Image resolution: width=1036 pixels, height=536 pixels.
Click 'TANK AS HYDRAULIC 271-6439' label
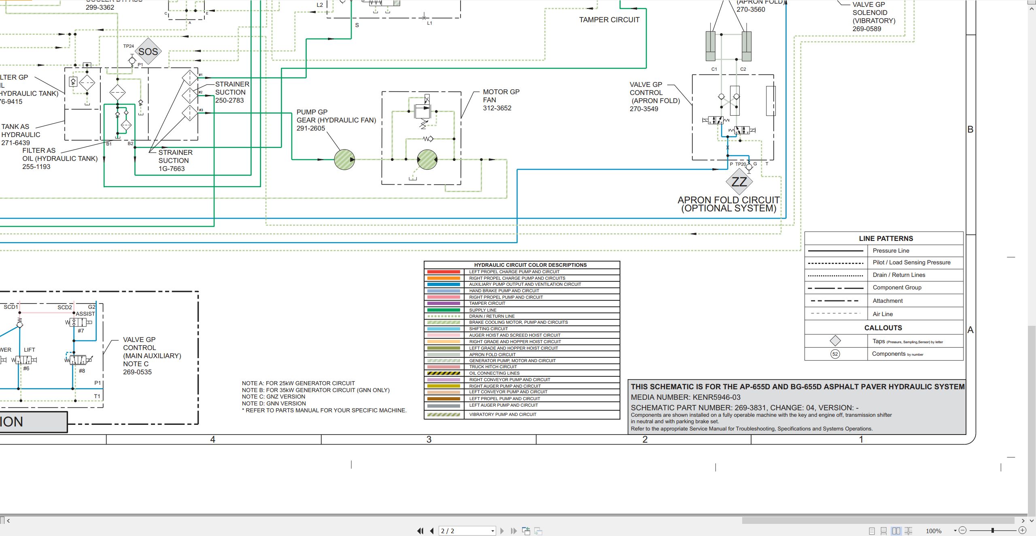pos(21,135)
